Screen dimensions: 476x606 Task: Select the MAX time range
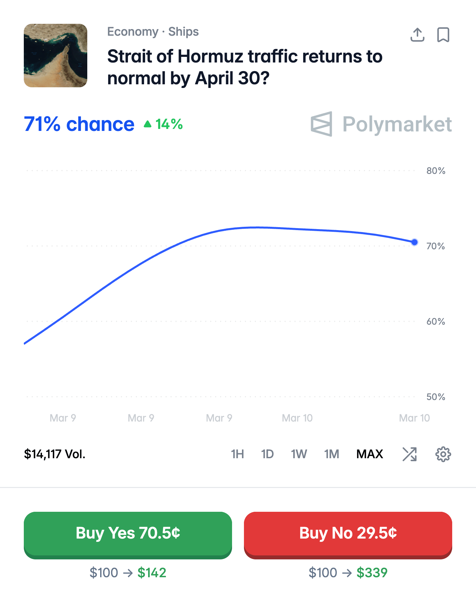[370, 454]
